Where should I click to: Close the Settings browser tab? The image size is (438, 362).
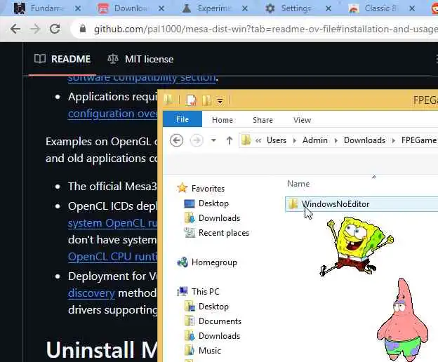pos(328,8)
